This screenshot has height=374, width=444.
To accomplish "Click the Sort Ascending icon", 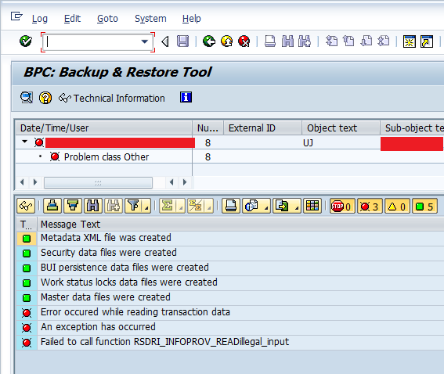I will 52,206.
